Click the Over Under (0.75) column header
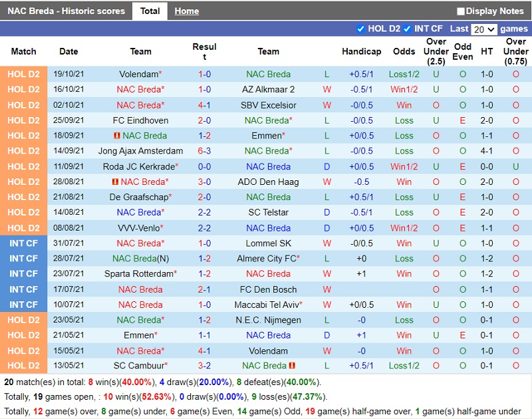The width and height of the screenshot is (532, 419). click(x=516, y=52)
